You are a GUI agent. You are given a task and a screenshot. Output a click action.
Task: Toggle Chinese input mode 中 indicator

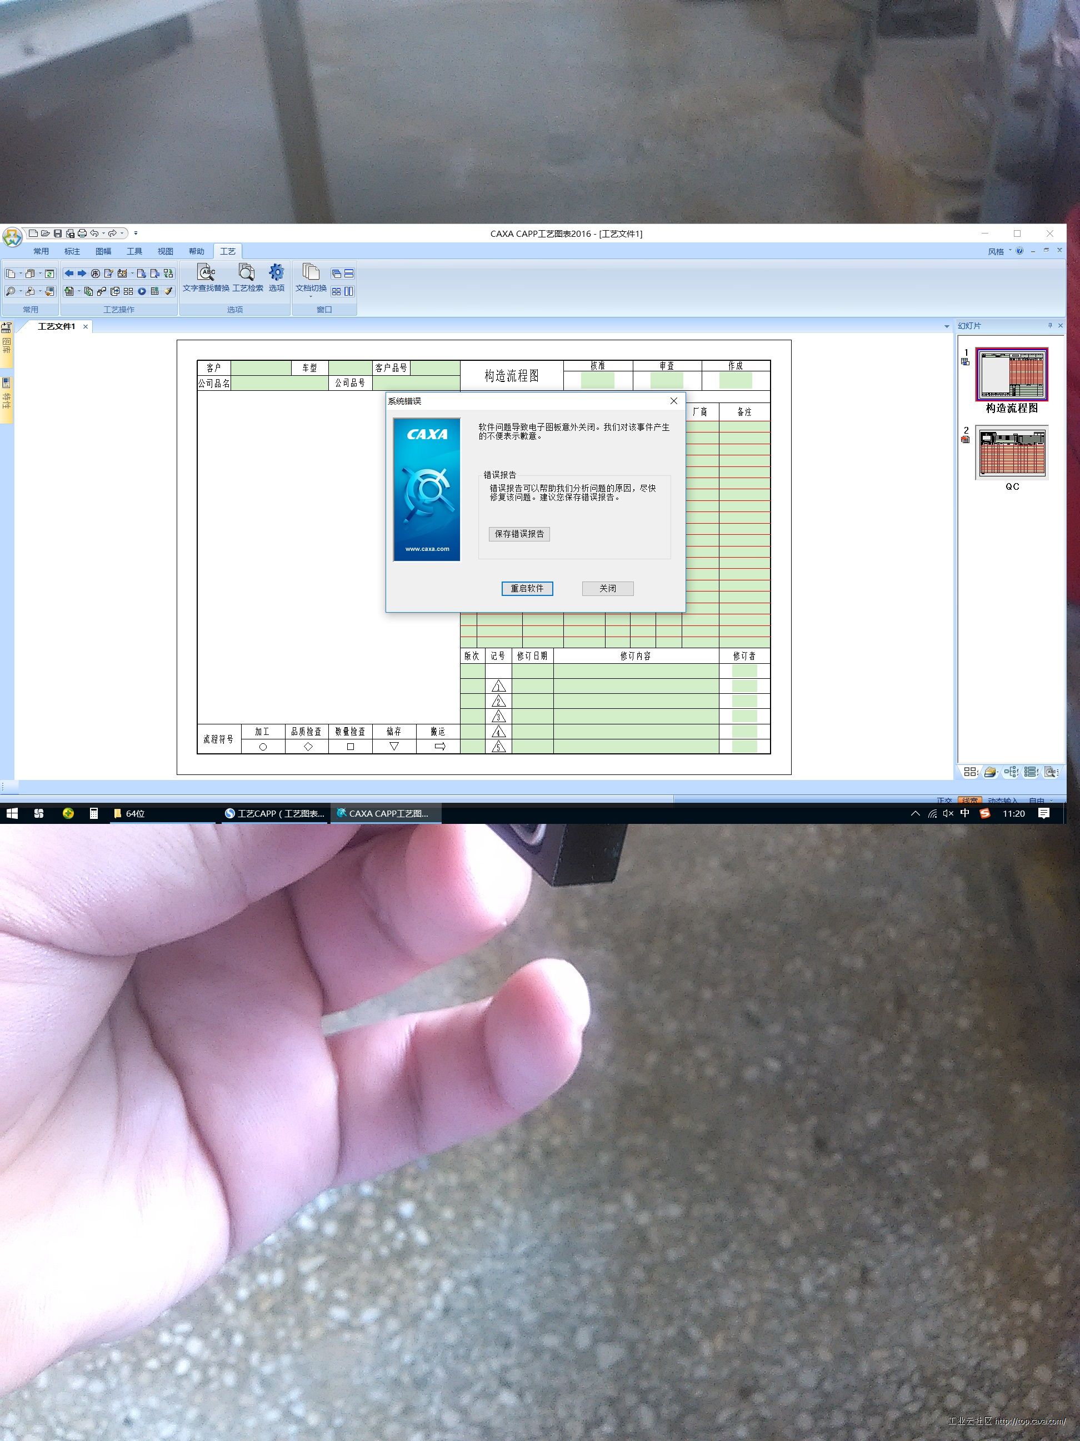(x=965, y=813)
